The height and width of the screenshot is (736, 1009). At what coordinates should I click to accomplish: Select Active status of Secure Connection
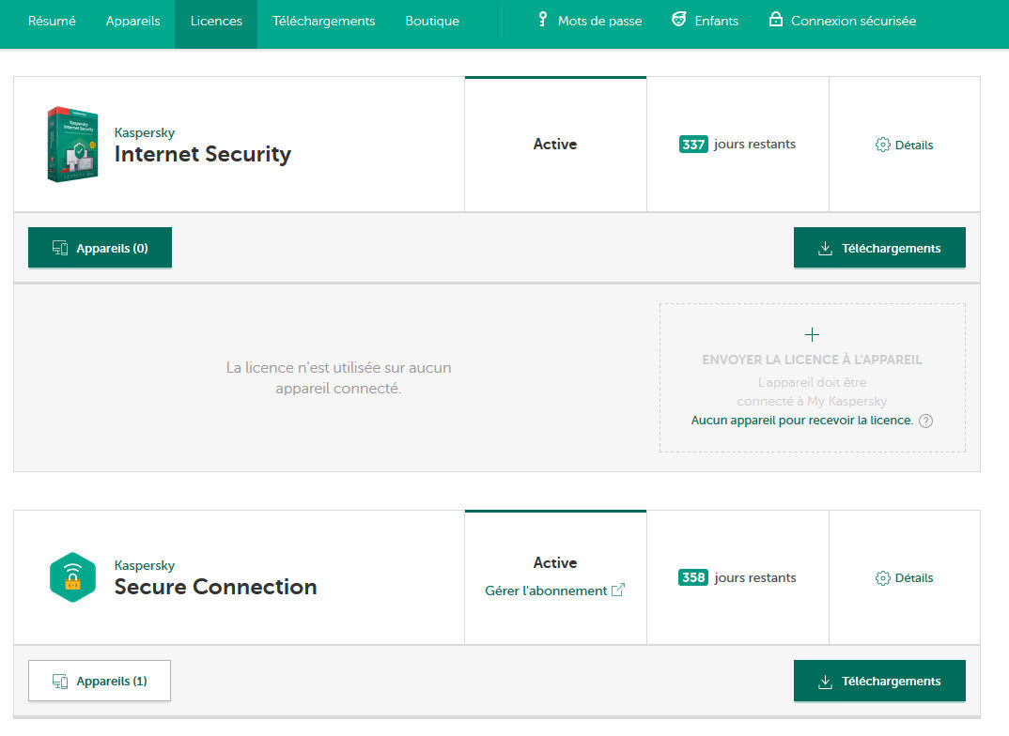point(554,562)
